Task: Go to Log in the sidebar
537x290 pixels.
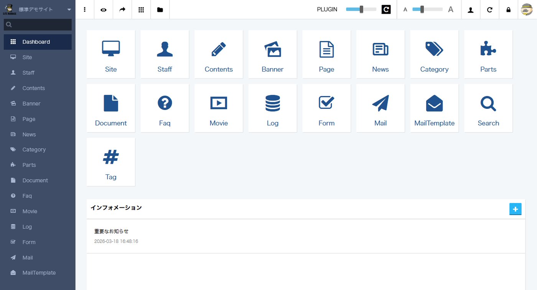Action: tap(38, 226)
